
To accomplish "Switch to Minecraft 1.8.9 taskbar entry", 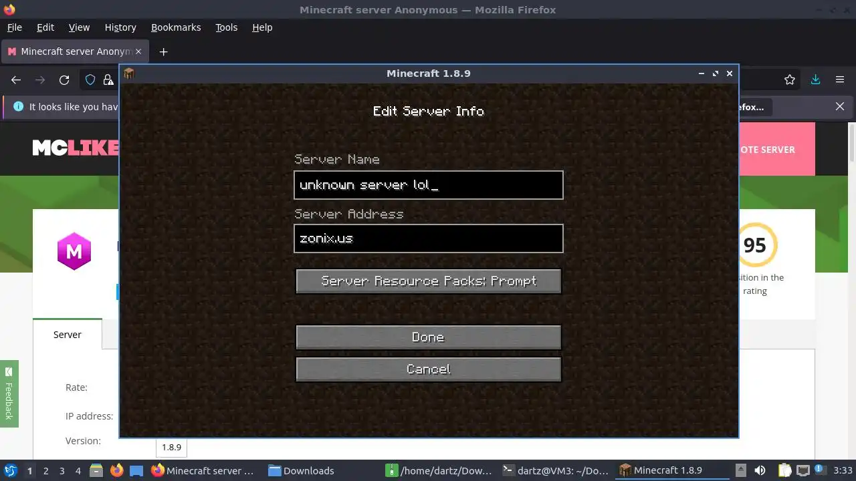I will tap(673, 471).
